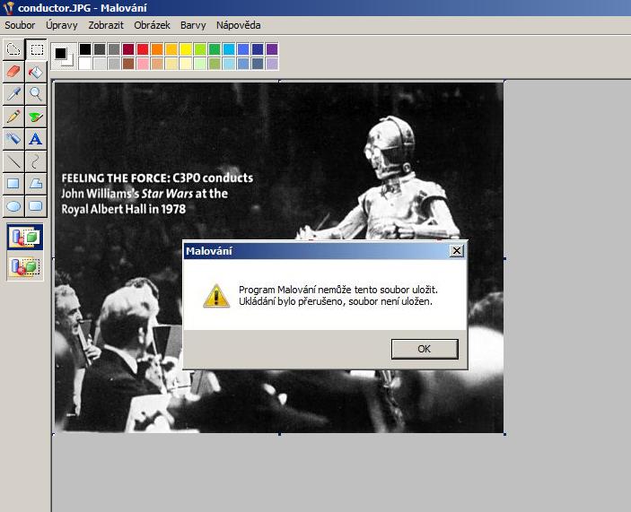Screen dimensions: 631x512
Task: Select the lavender swatch in bottom row
Action: point(272,63)
